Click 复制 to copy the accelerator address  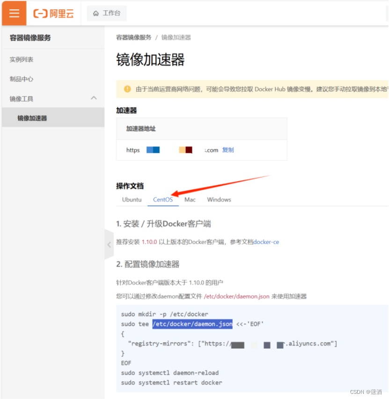click(x=228, y=150)
